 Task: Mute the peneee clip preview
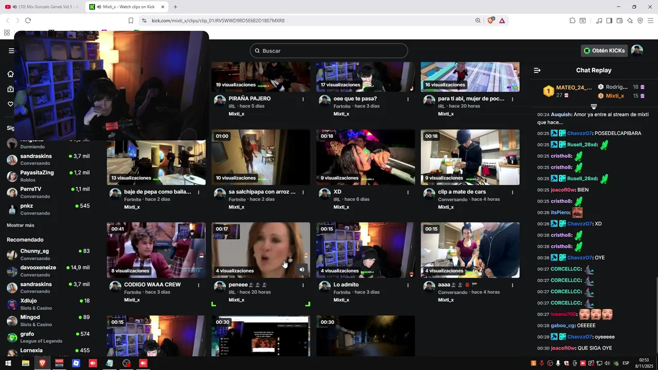tap(302, 269)
